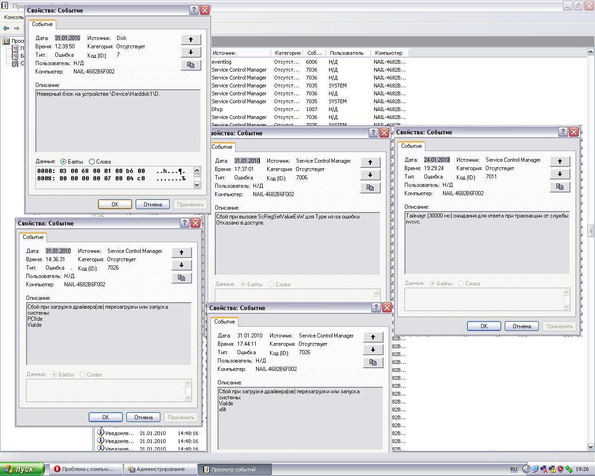595x476 pixels.
Task: Go to next event in event 7011 dialog
Action: (x=560, y=174)
